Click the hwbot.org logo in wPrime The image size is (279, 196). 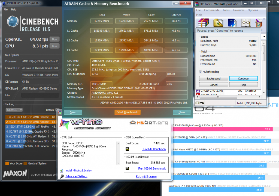click(x=149, y=123)
